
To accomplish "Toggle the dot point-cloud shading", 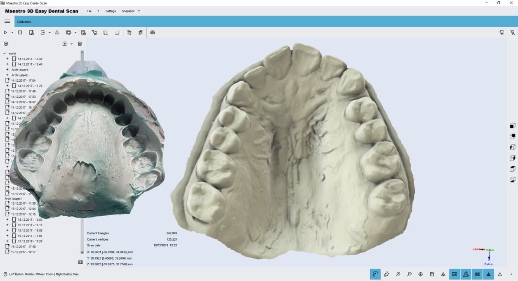I will [511, 274].
